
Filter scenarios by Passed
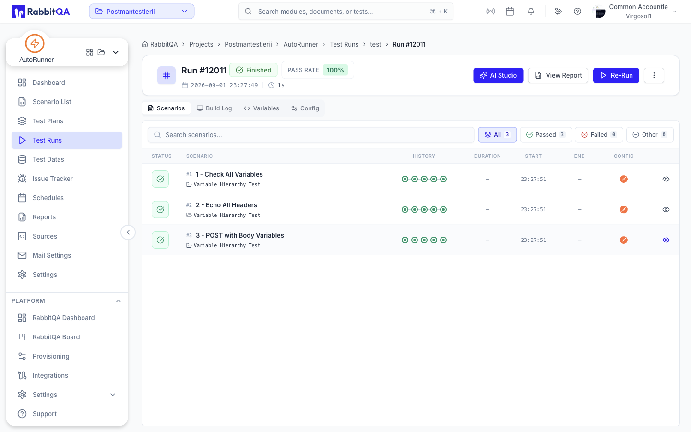click(x=546, y=135)
